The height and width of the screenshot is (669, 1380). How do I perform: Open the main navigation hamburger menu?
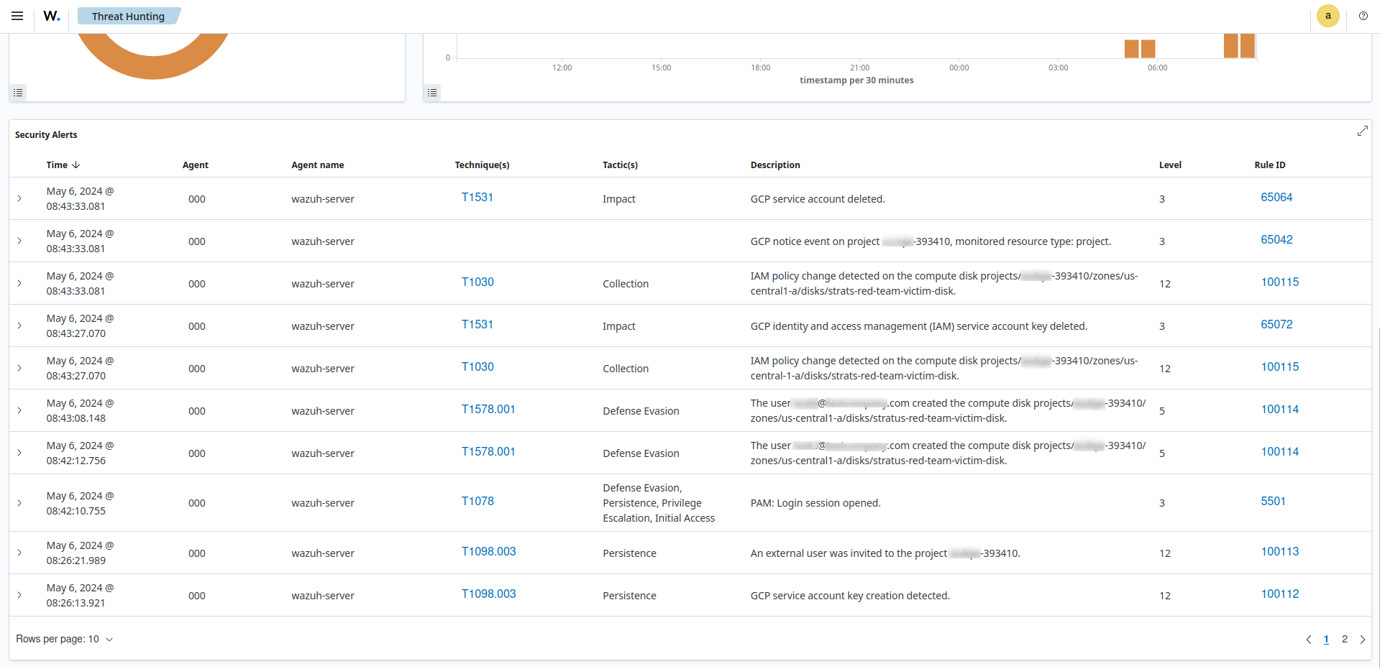[x=17, y=15]
